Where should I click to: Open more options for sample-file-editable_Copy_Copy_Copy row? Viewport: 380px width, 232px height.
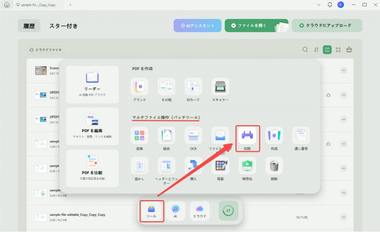click(344, 217)
